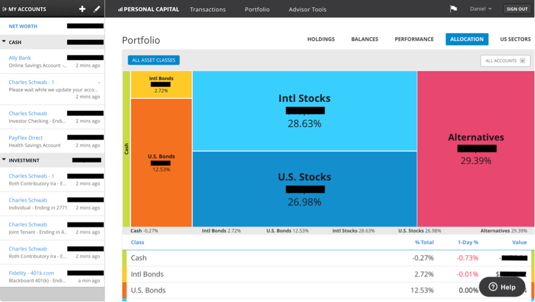Image resolution: width=535 pixels, height=302 pixels.
Task: Click the edit accounts pencil icon
Action: (97, 9)
